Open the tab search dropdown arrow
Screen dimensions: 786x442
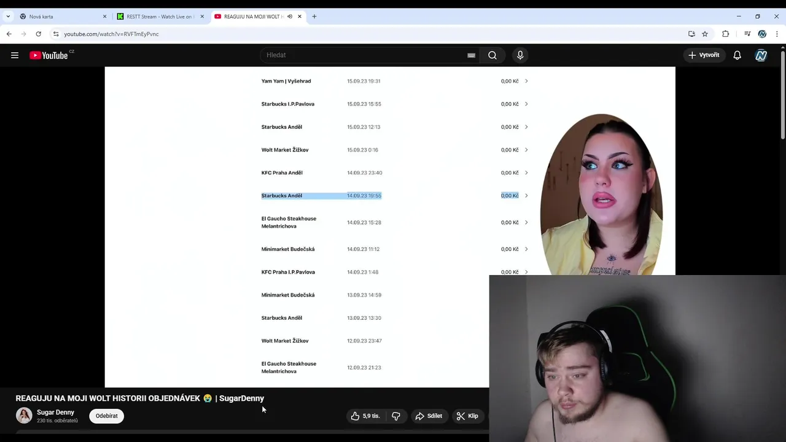(8, 17)
